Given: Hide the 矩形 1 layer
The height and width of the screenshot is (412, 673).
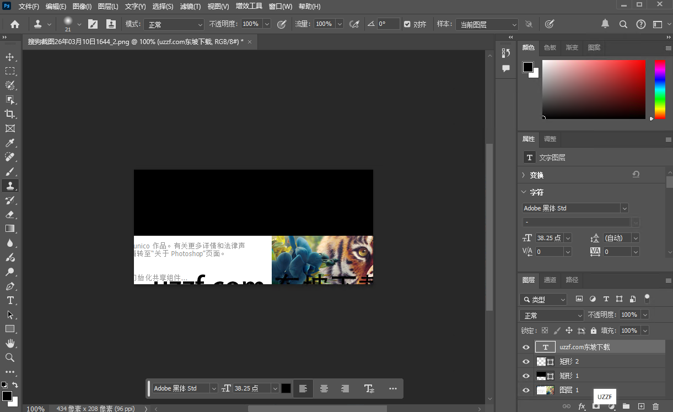Looking at the screenshot, I should tap(525, 376).
